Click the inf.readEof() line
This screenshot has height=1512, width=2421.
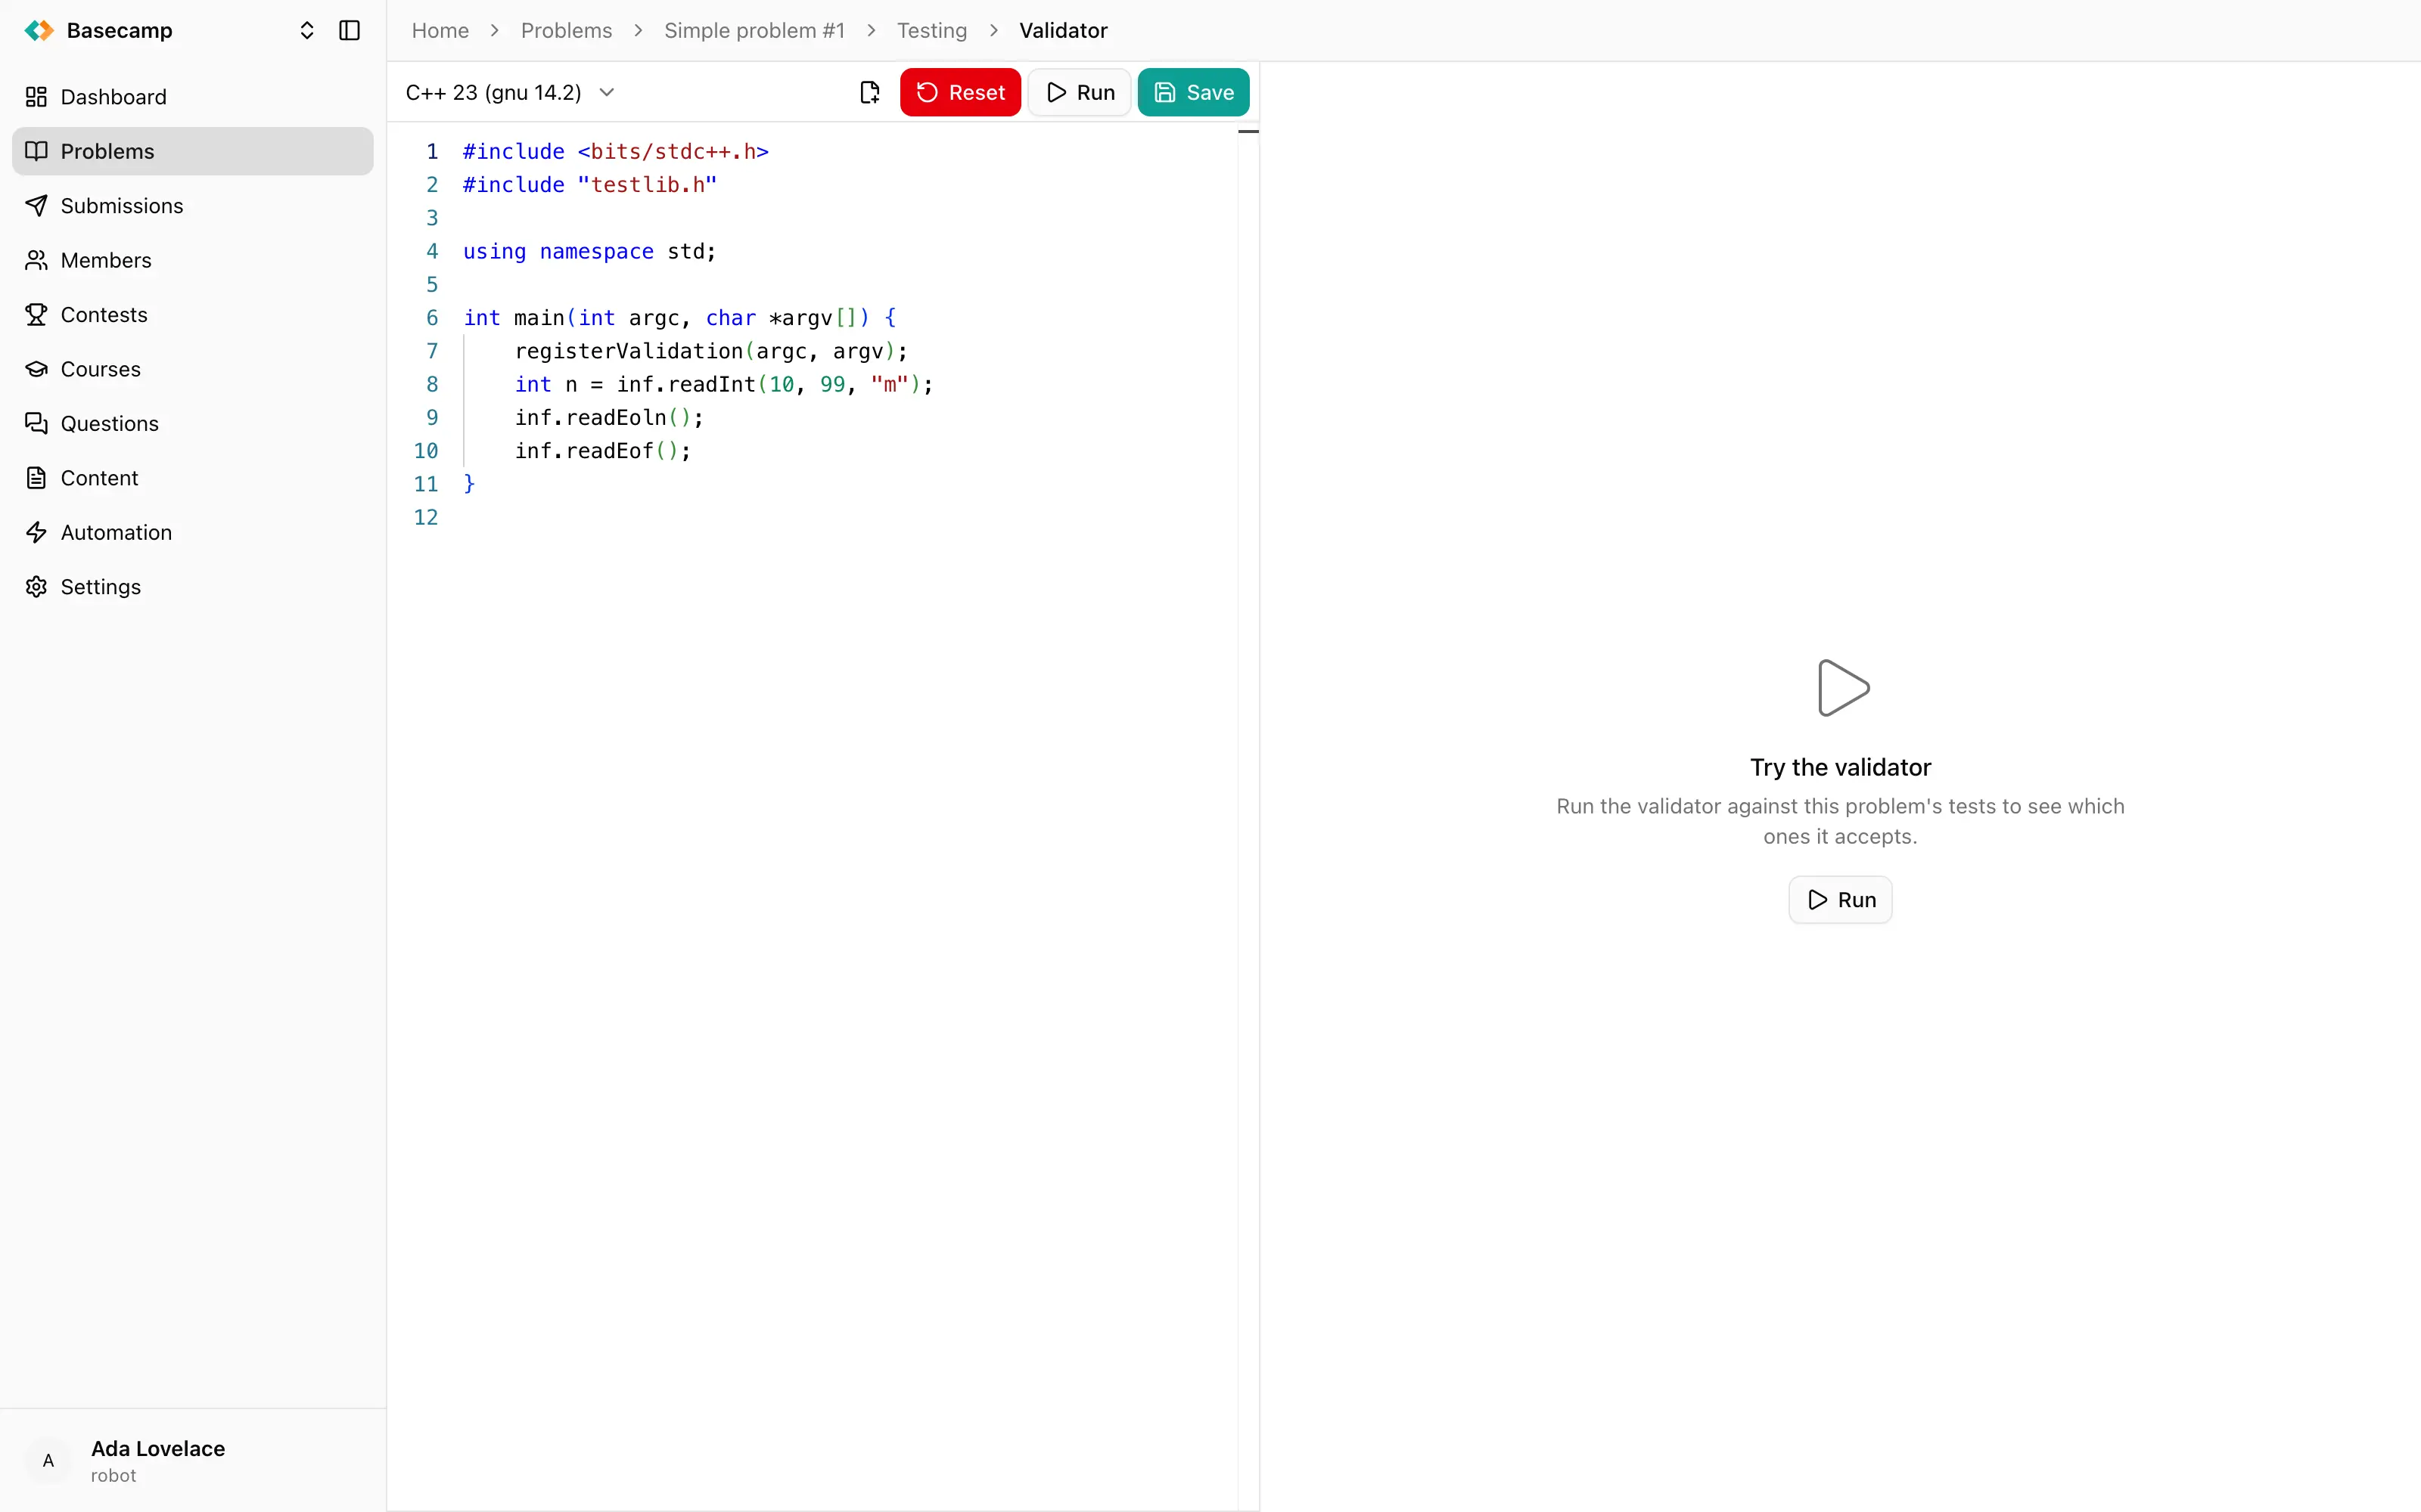click(x=602, y=451)
